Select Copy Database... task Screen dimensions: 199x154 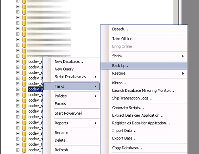pos(144,148)
